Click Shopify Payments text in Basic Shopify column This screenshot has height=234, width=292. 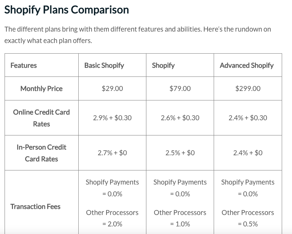pyautogui.click(x=112, y=182)
